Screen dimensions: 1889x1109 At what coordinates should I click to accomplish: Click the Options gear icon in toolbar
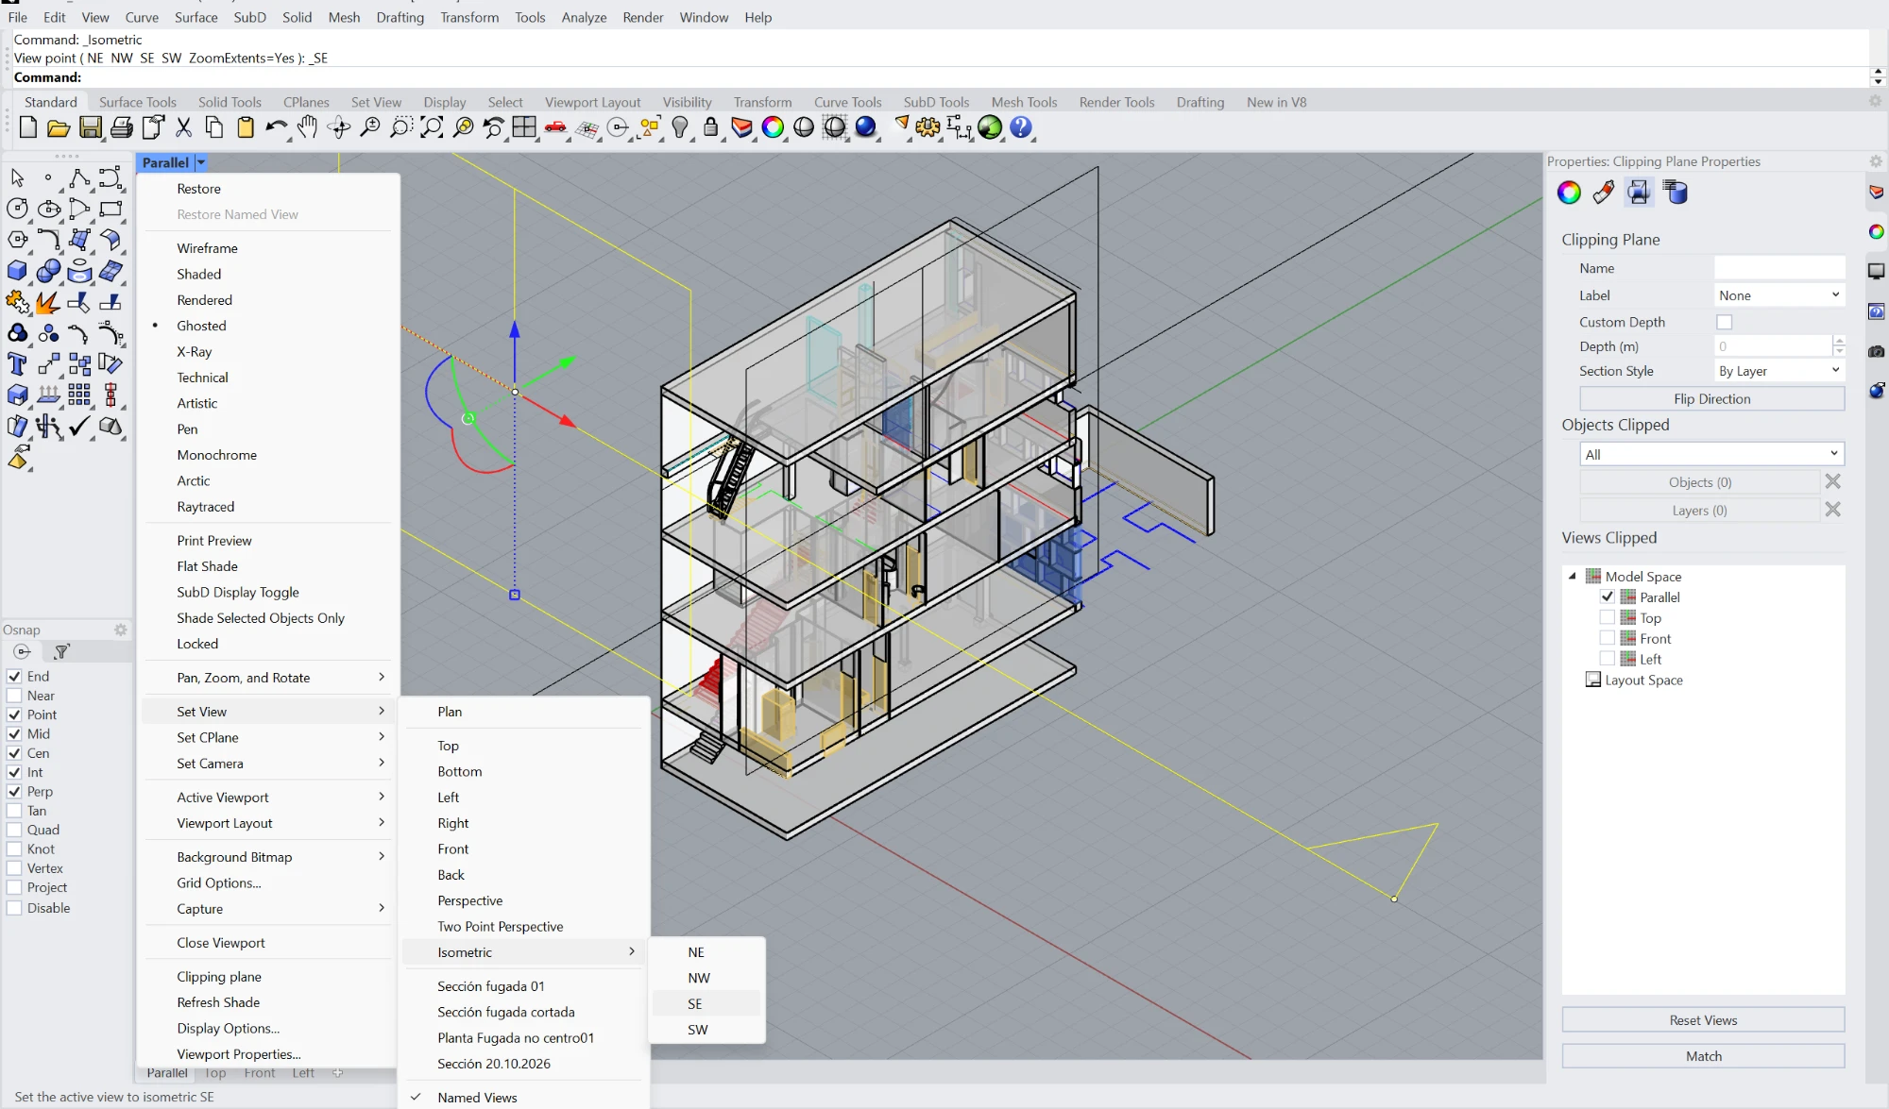927,127
